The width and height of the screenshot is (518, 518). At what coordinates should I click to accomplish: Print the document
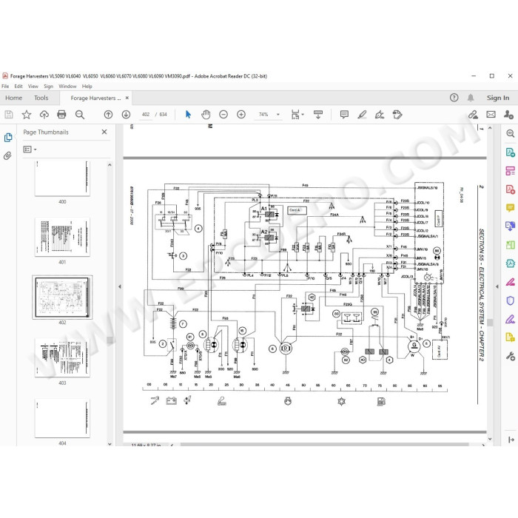61,115
